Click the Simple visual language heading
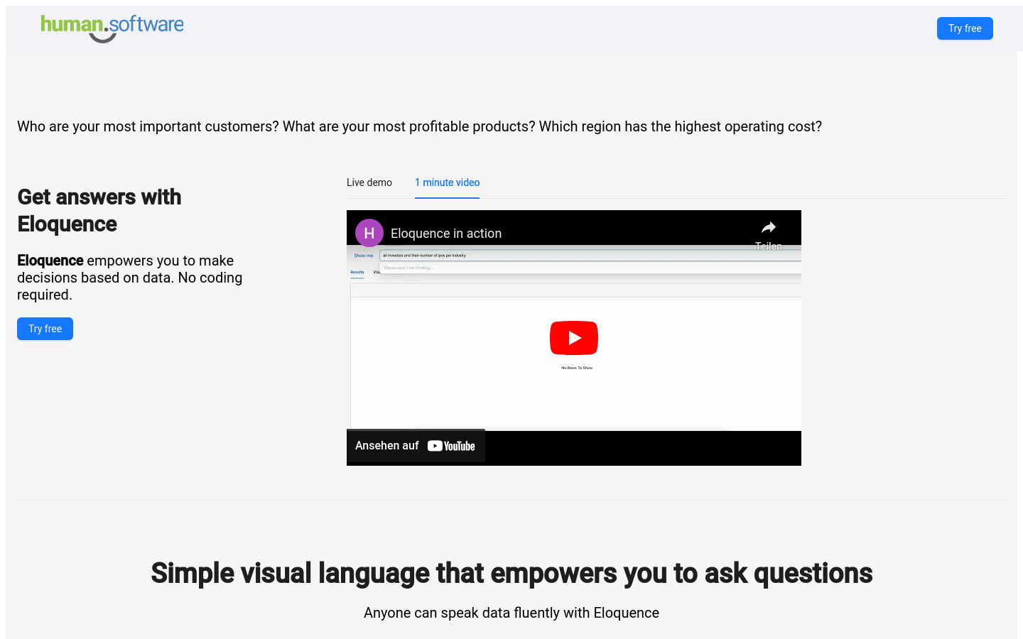Screen dimensions: 1023x639 pyautogui.click(x=511, y=573)
